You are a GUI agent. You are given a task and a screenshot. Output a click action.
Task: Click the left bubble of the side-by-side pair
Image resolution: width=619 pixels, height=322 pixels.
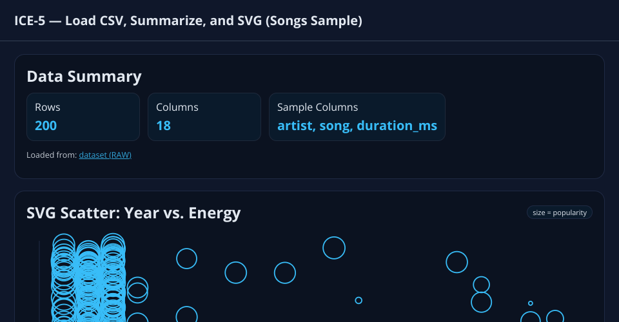pos(235,272)
